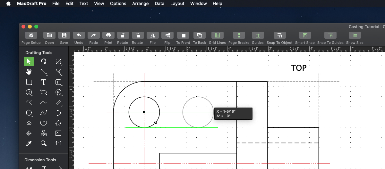Select the crossed-box placeholder tool

tap(58, 133)
